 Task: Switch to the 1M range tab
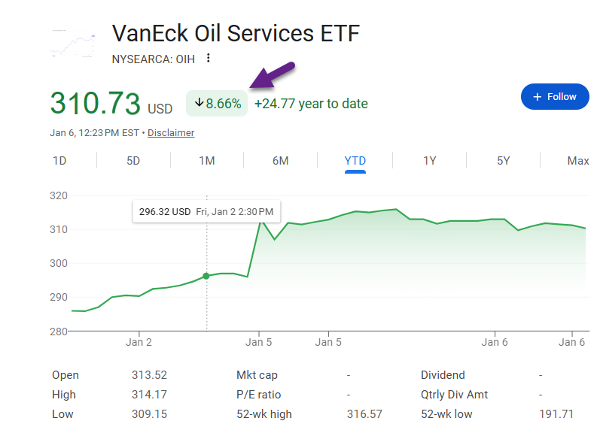(207, 161)
